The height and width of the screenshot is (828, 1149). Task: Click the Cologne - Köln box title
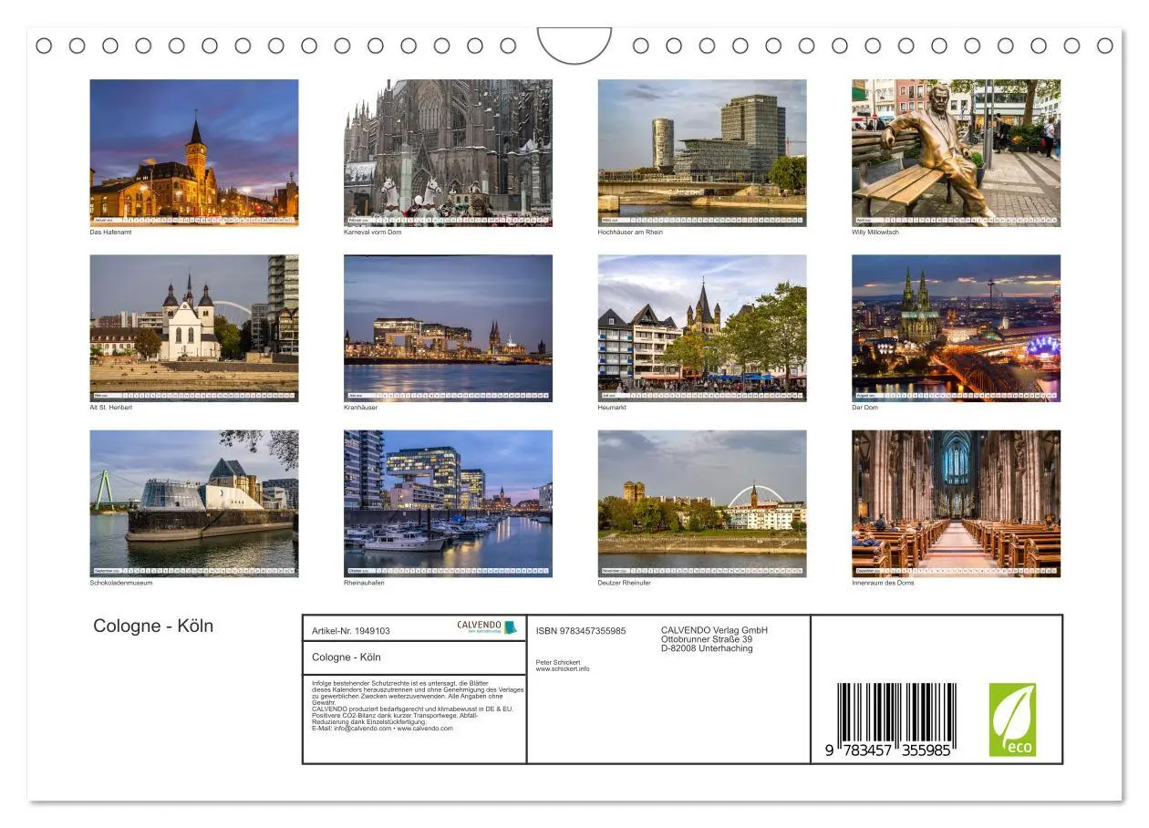347,657
